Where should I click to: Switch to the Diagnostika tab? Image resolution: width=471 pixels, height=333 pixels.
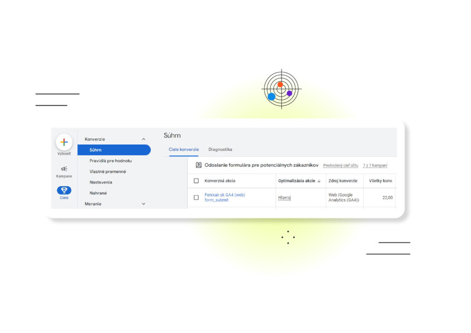220,149
